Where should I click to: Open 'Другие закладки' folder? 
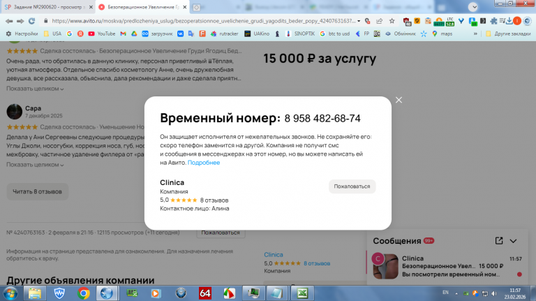pyautogui.click(x=508, y=34)
